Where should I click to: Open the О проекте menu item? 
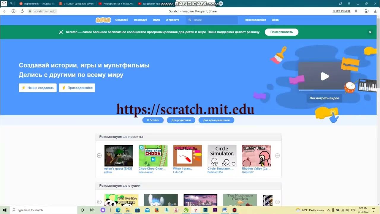[172, 20]
